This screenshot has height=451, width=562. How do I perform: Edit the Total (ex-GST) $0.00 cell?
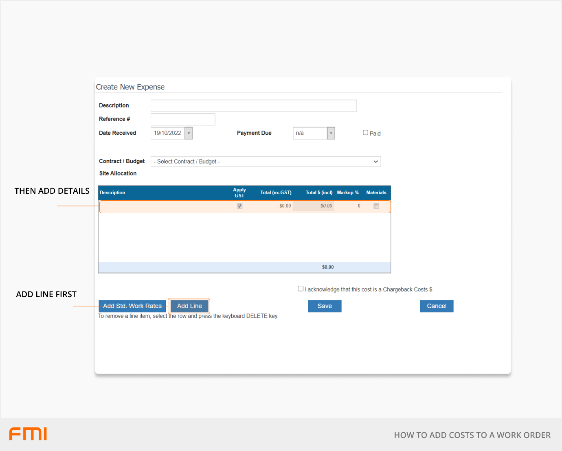click(277, 206)
